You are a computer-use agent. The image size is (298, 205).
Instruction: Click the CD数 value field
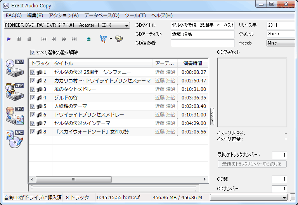point(279,179)
